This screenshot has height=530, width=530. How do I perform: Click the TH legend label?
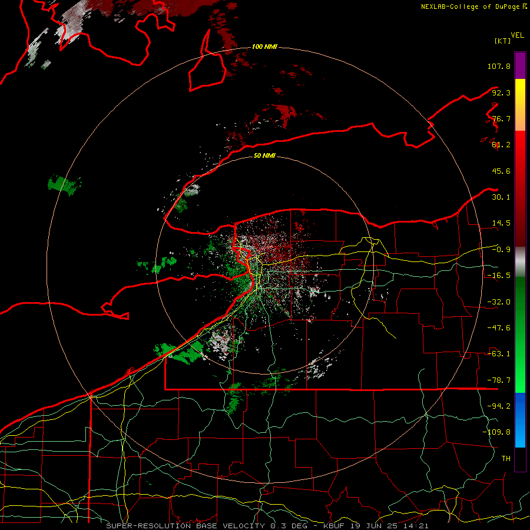click(506, 459)
